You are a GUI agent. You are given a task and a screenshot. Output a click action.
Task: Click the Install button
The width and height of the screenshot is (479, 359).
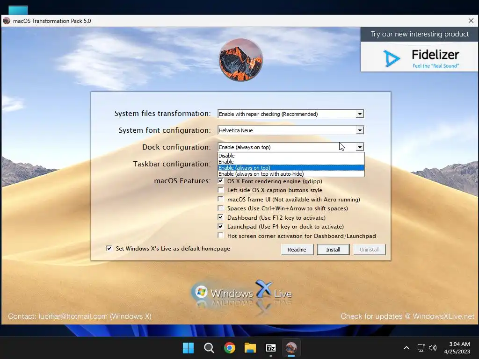(333, 250)
